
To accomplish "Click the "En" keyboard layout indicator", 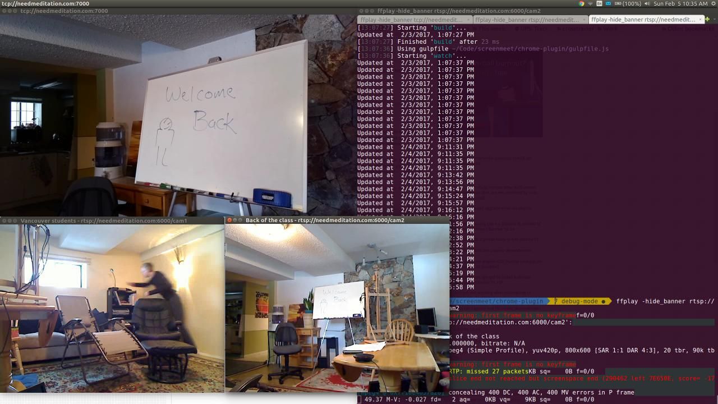I will coord(598,4).
